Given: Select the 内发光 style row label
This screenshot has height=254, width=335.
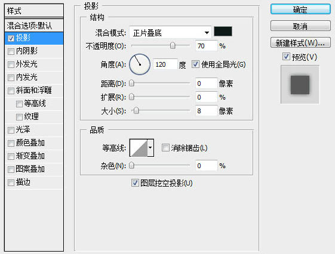Looking at the screenshot, I should (27, 77).
